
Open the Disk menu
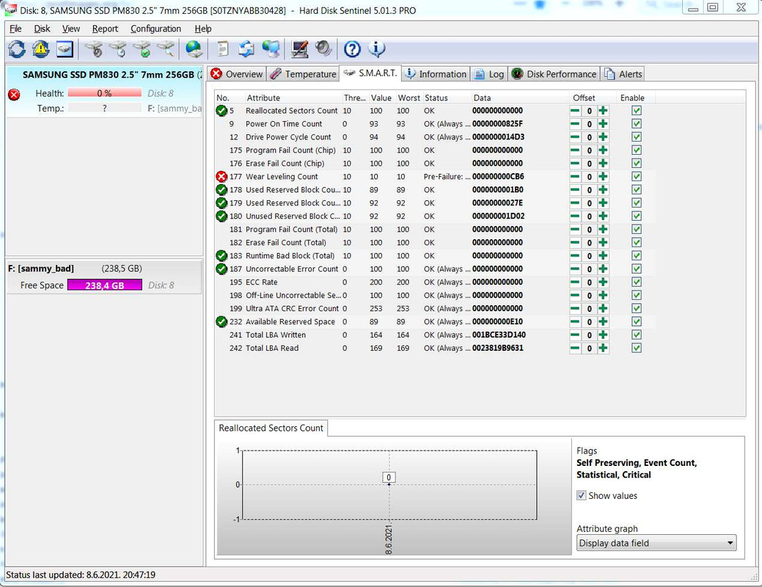click(42, 29)
